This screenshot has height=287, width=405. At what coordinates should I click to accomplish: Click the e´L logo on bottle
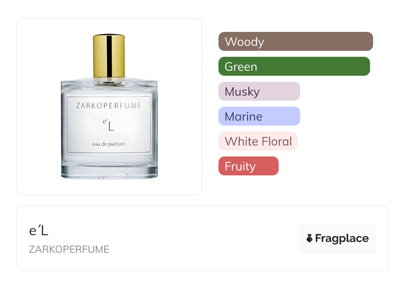tap(108, 125)
